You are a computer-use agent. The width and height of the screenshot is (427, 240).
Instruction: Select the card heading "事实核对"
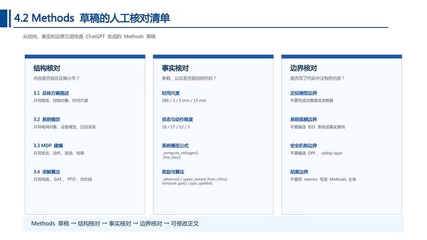[175, 68]
